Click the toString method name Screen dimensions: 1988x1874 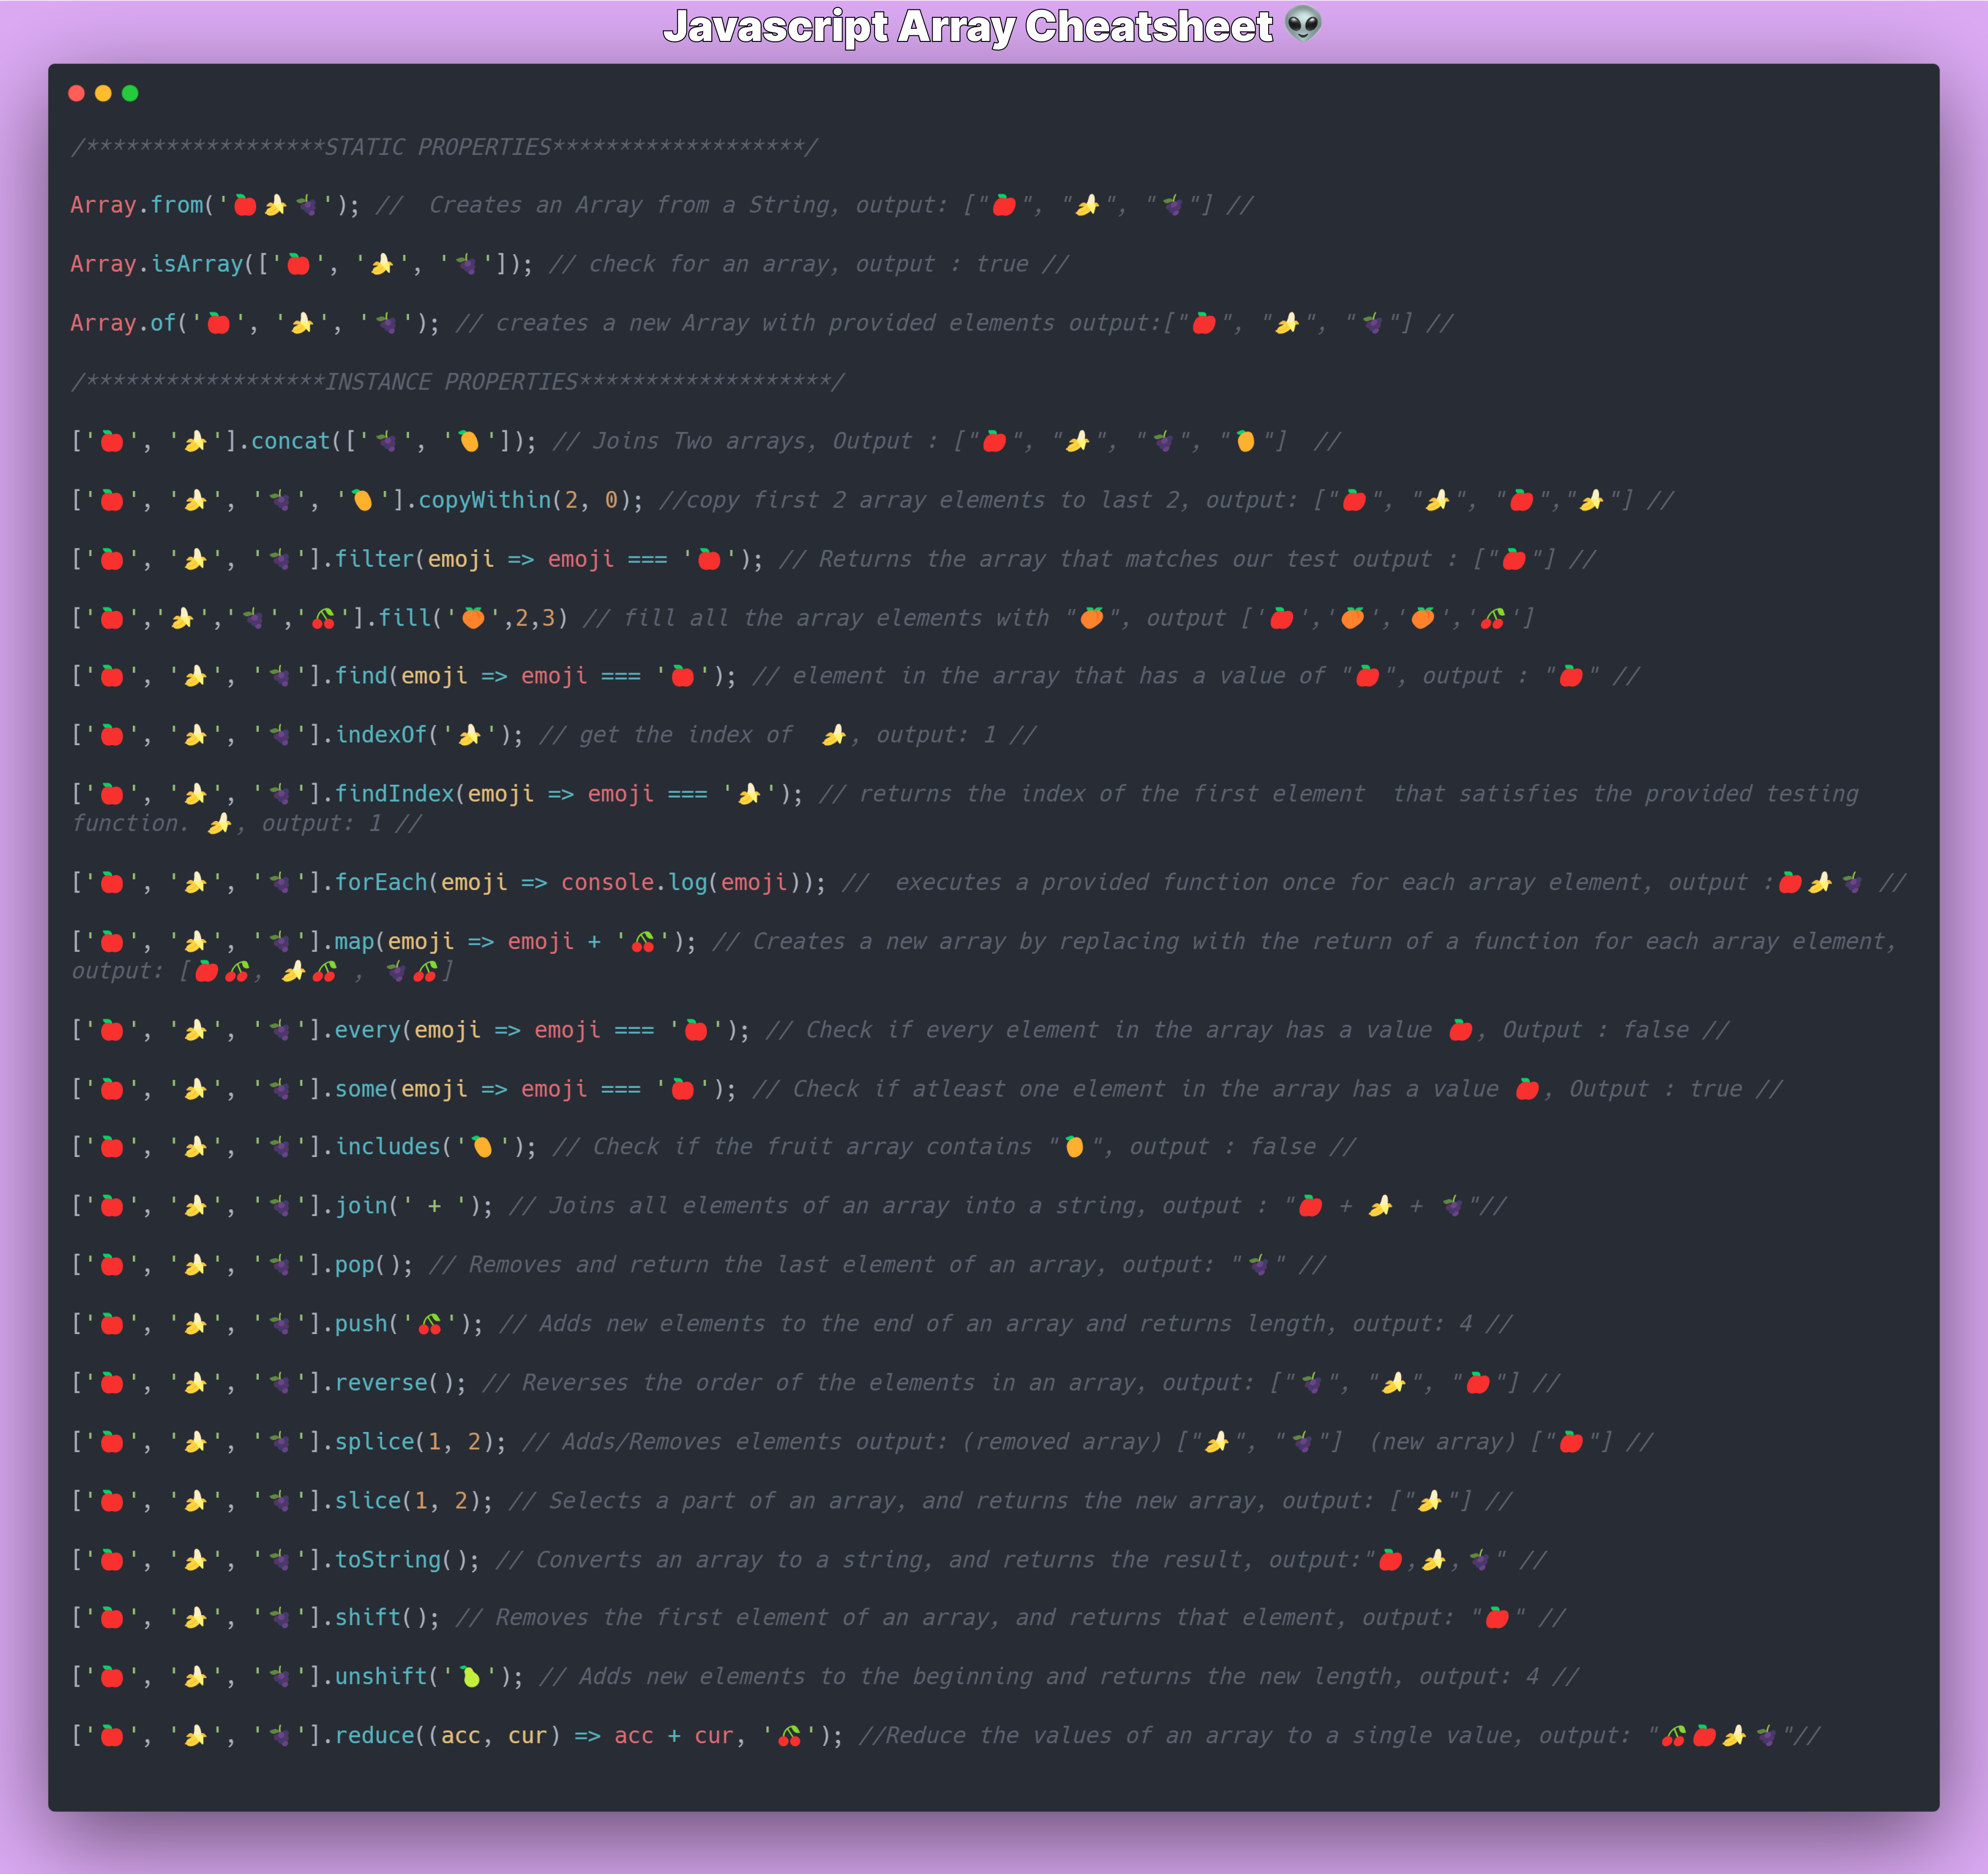[x=387, y=1559]
